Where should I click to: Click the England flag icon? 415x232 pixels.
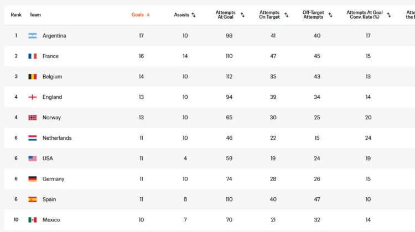click(x=33, y=97)
